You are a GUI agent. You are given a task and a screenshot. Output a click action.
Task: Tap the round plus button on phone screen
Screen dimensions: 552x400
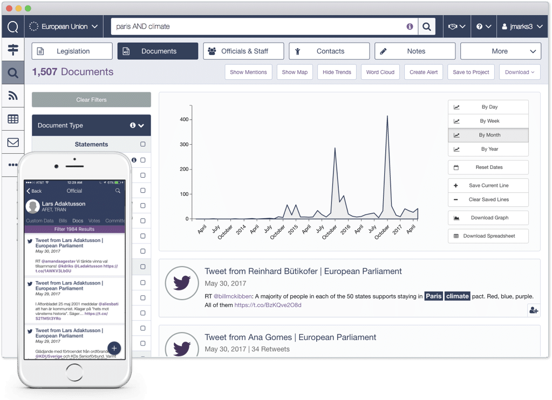[114, 348]
